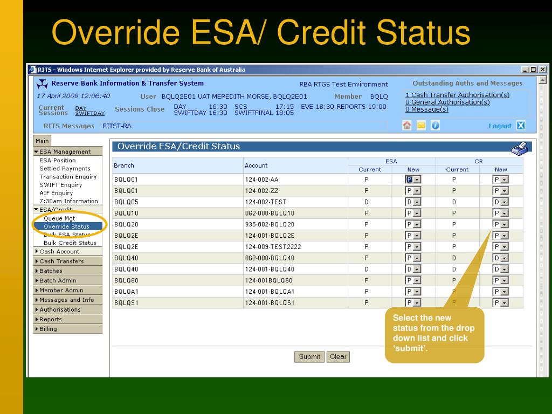Open CR New dropdown for 124-002-AA

click(x=500, y=180)
